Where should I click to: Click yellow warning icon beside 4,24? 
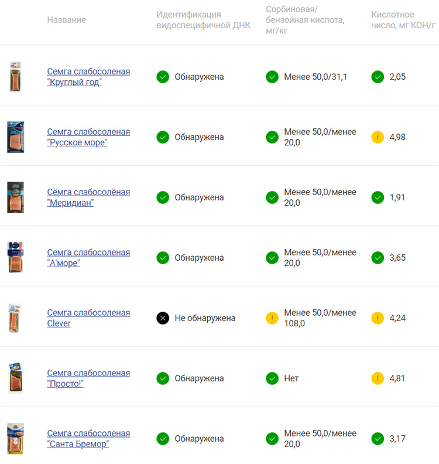(378, 318)
